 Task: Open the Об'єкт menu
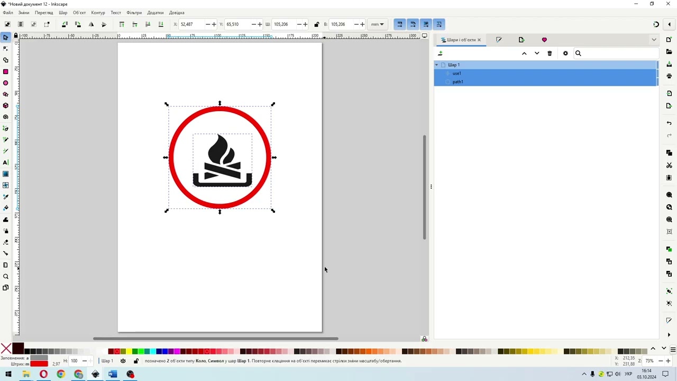point(79,13)
